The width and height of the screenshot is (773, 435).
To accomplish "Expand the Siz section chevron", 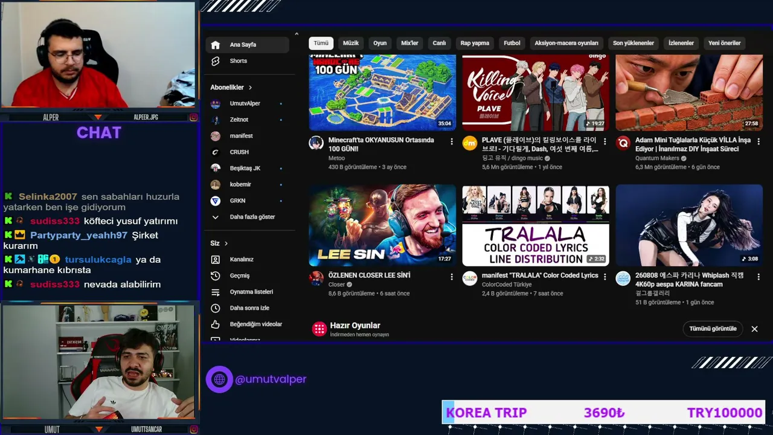I will pyautogui.click(x=226, y=243).
